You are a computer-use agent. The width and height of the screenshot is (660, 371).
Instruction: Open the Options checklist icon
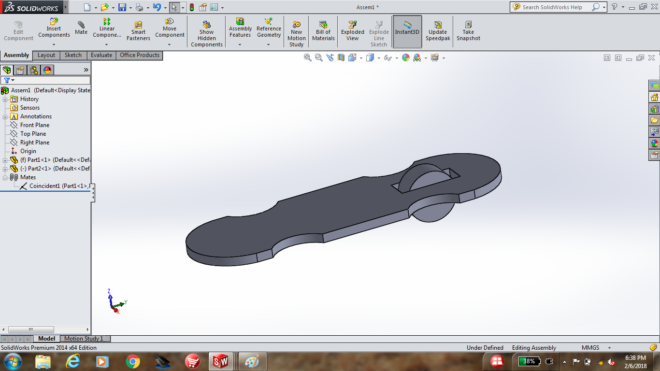(214, 7)
